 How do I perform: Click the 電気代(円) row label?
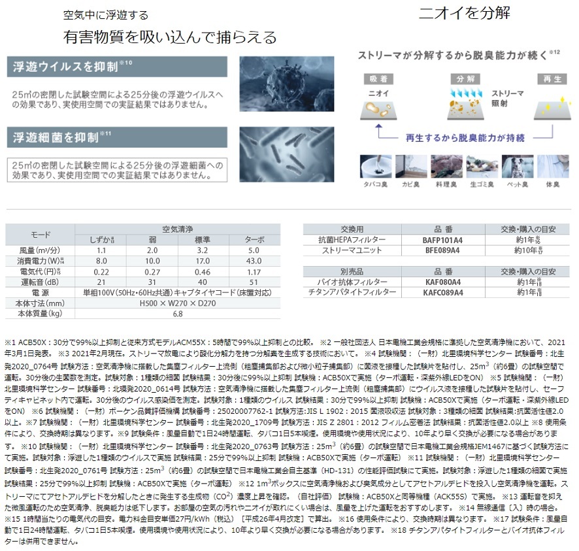(41, 272)
